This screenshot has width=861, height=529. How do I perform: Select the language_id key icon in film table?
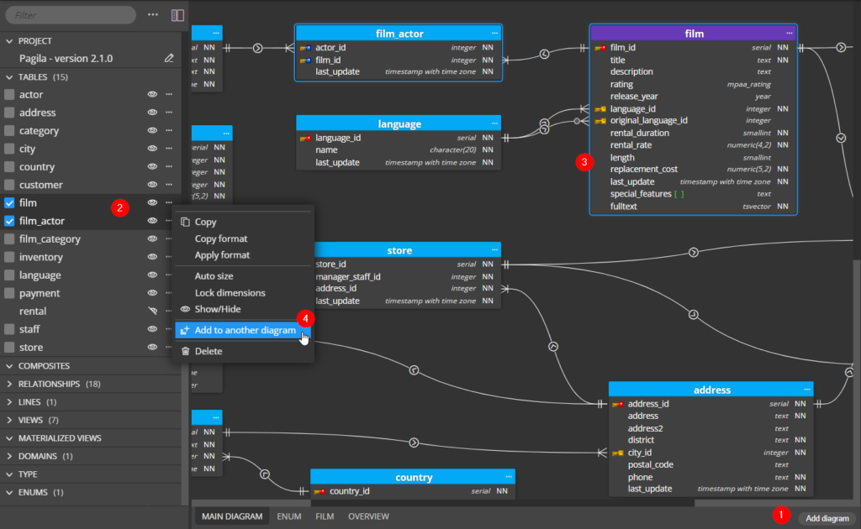pyautogui.click(x=600, y=109)
